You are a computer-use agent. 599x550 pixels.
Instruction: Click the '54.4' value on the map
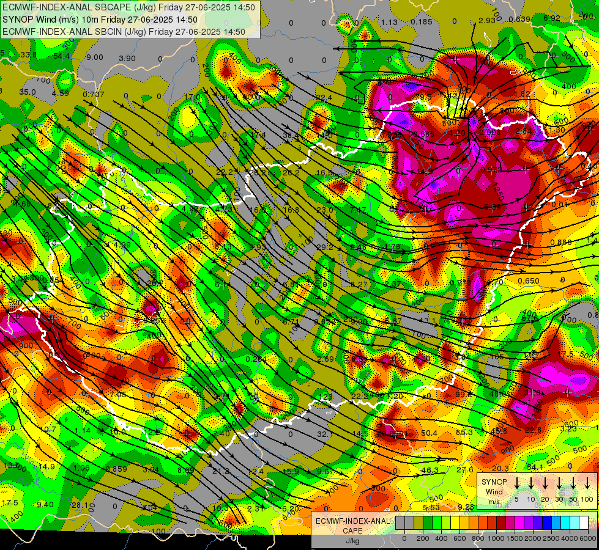(62, 56)
